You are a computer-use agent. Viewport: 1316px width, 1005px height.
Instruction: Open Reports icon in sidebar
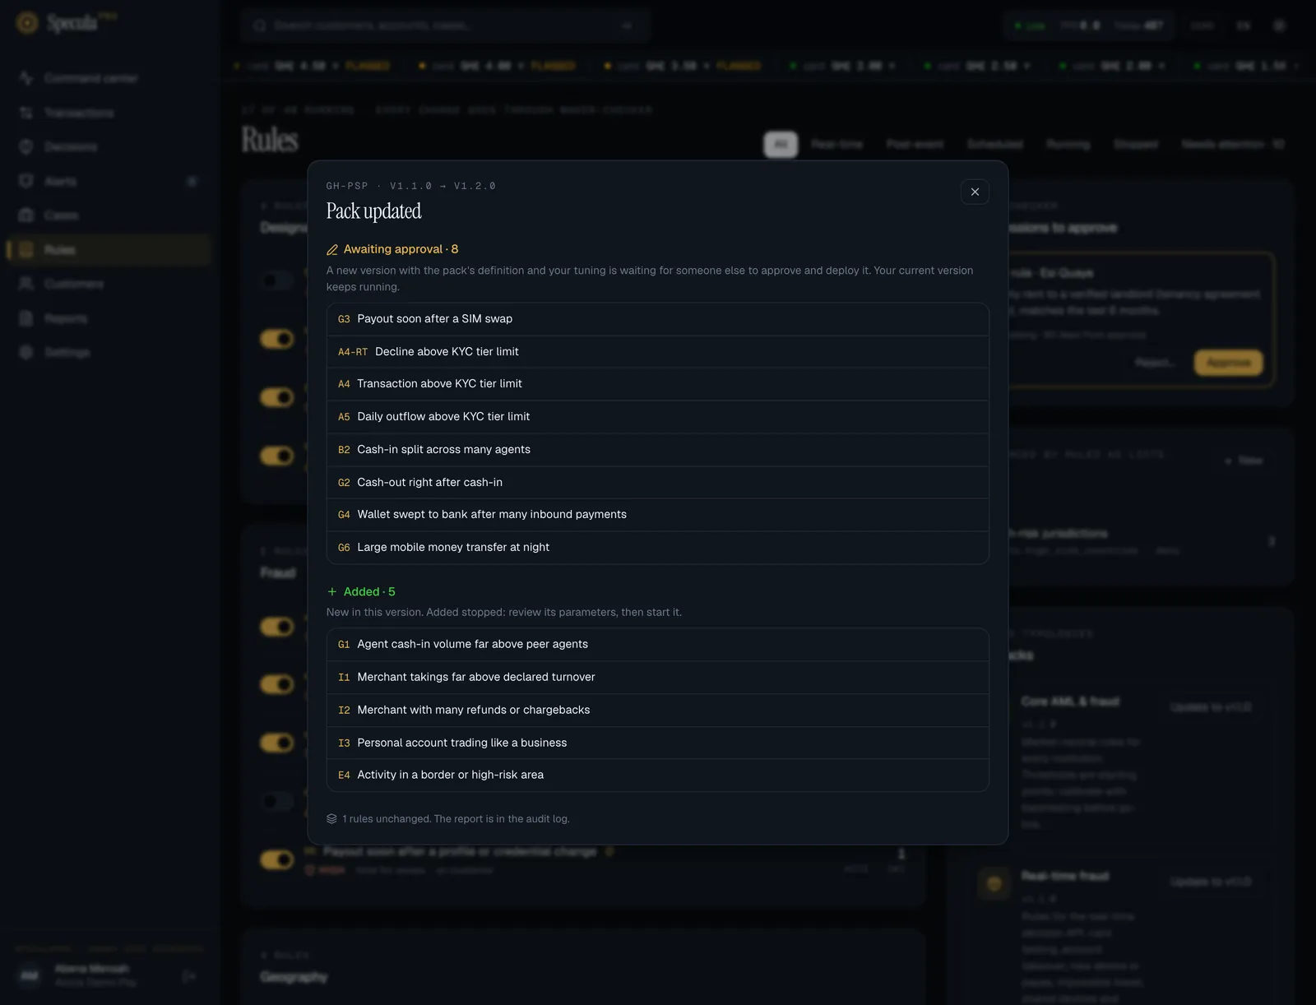[26, 318]
